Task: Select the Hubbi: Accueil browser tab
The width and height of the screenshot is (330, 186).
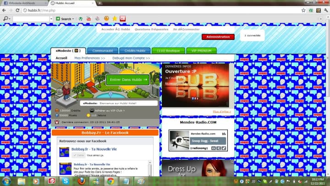Action: coord(71,3)
